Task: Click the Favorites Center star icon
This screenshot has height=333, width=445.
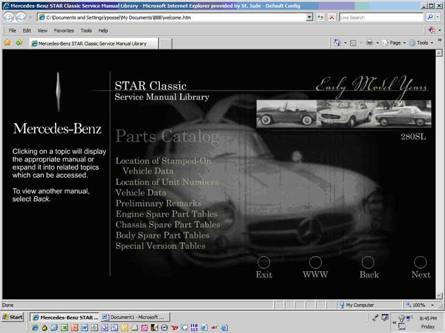Action: coord(8,43)
